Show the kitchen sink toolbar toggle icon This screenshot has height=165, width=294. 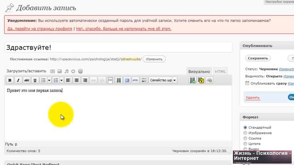point(144,80)
